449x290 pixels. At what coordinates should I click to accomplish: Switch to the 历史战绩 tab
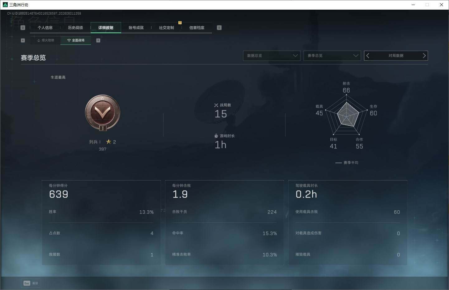(75, 28)
